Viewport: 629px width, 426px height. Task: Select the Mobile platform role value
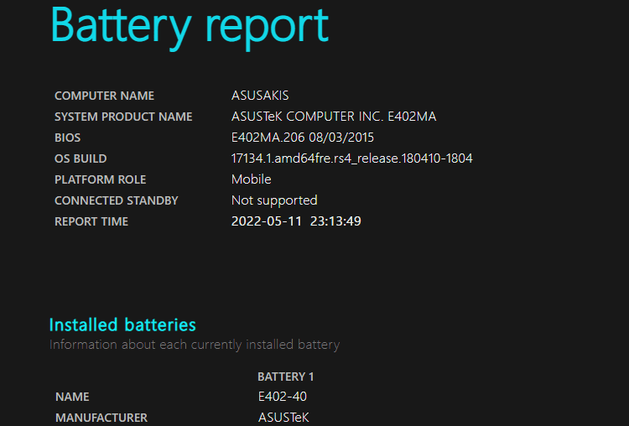[x=251, y=179]
